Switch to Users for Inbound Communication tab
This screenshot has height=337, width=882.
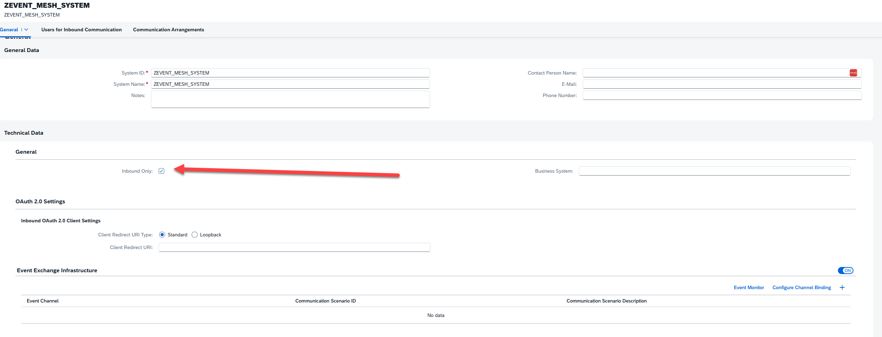(x=81, y=30)
